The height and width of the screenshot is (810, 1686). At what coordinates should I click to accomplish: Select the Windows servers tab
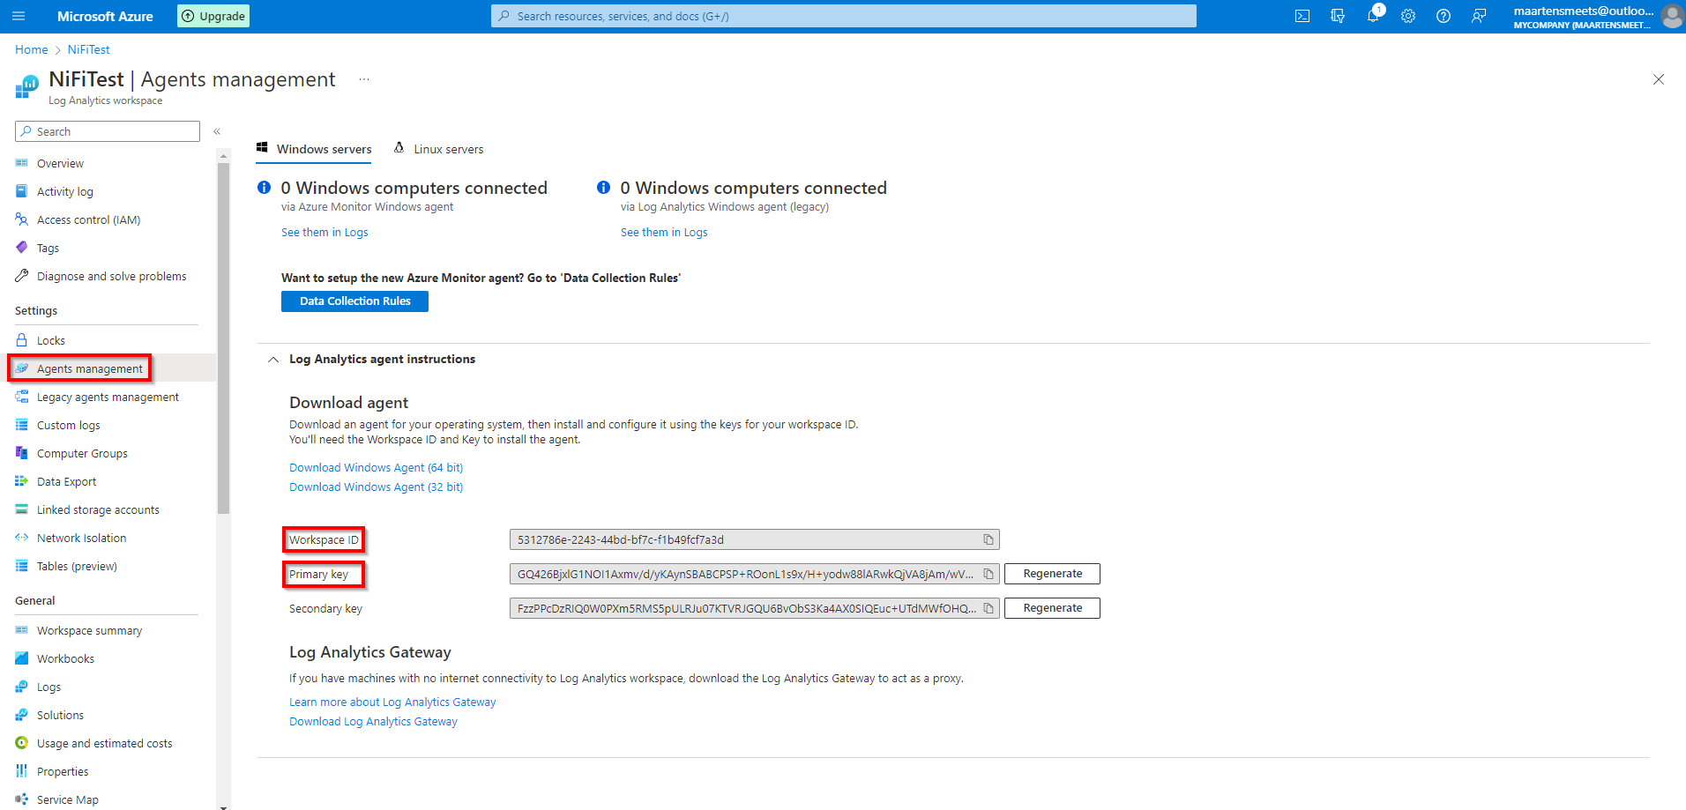pos(315,149)
